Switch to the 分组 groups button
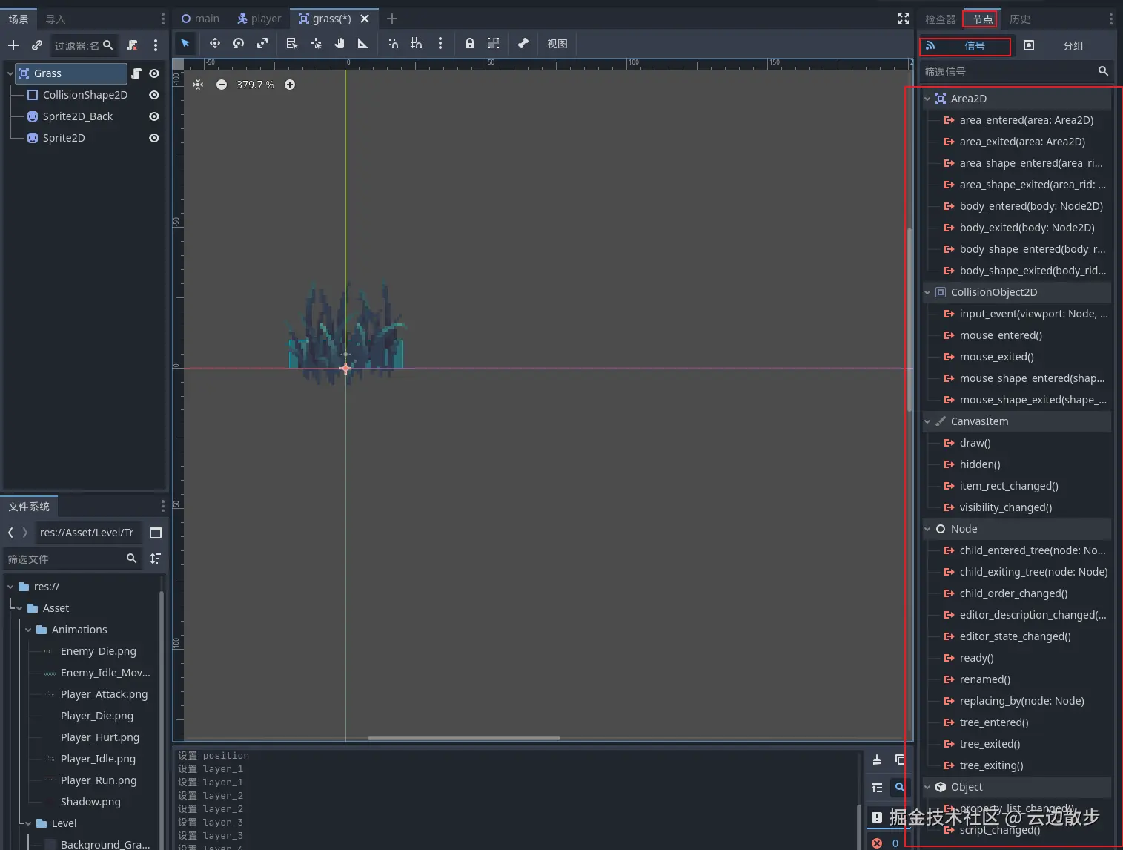The image size is (1123, 850). (x=1072, y=46)
